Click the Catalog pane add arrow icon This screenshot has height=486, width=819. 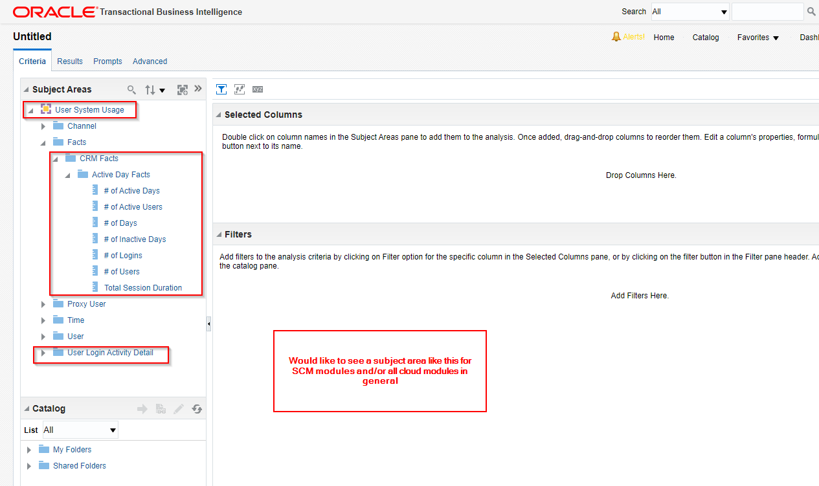[142, 409]
